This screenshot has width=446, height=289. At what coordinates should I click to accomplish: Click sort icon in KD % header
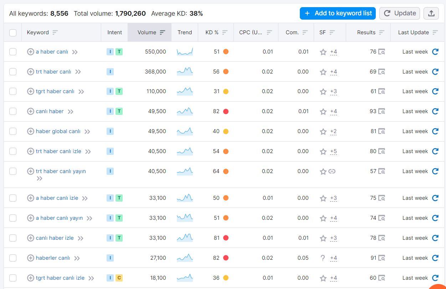(x=225, y=32)
